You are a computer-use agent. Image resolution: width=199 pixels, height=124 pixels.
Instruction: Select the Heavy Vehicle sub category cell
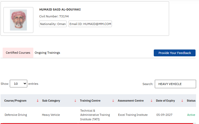point(51,115)
